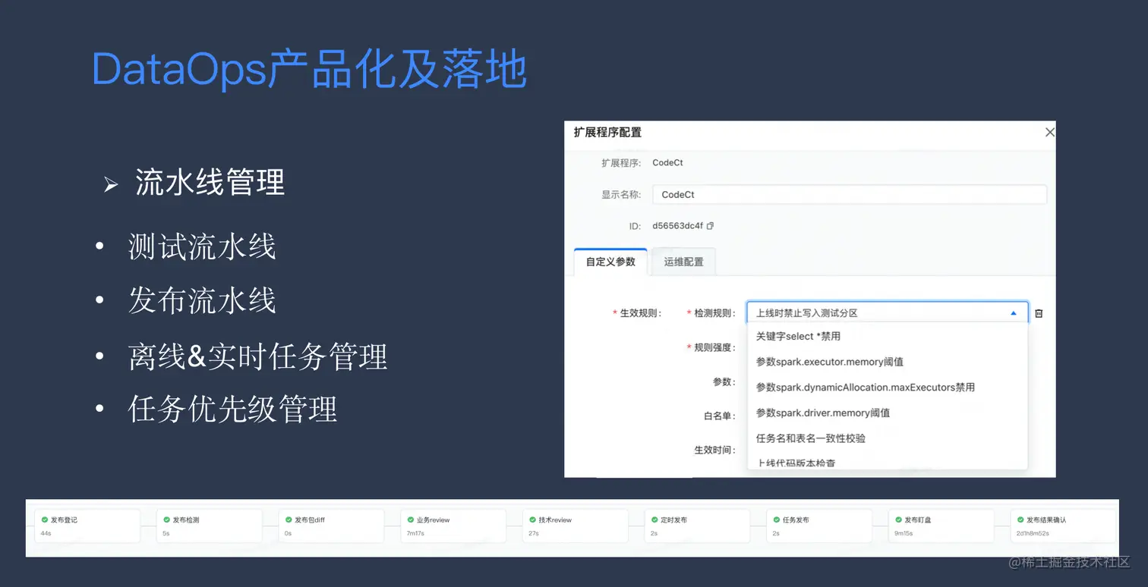The height and width of the screenshot is (587, 1148).
Task: Choose 关键字select *禁用 option
Action: tap(887, 336)
